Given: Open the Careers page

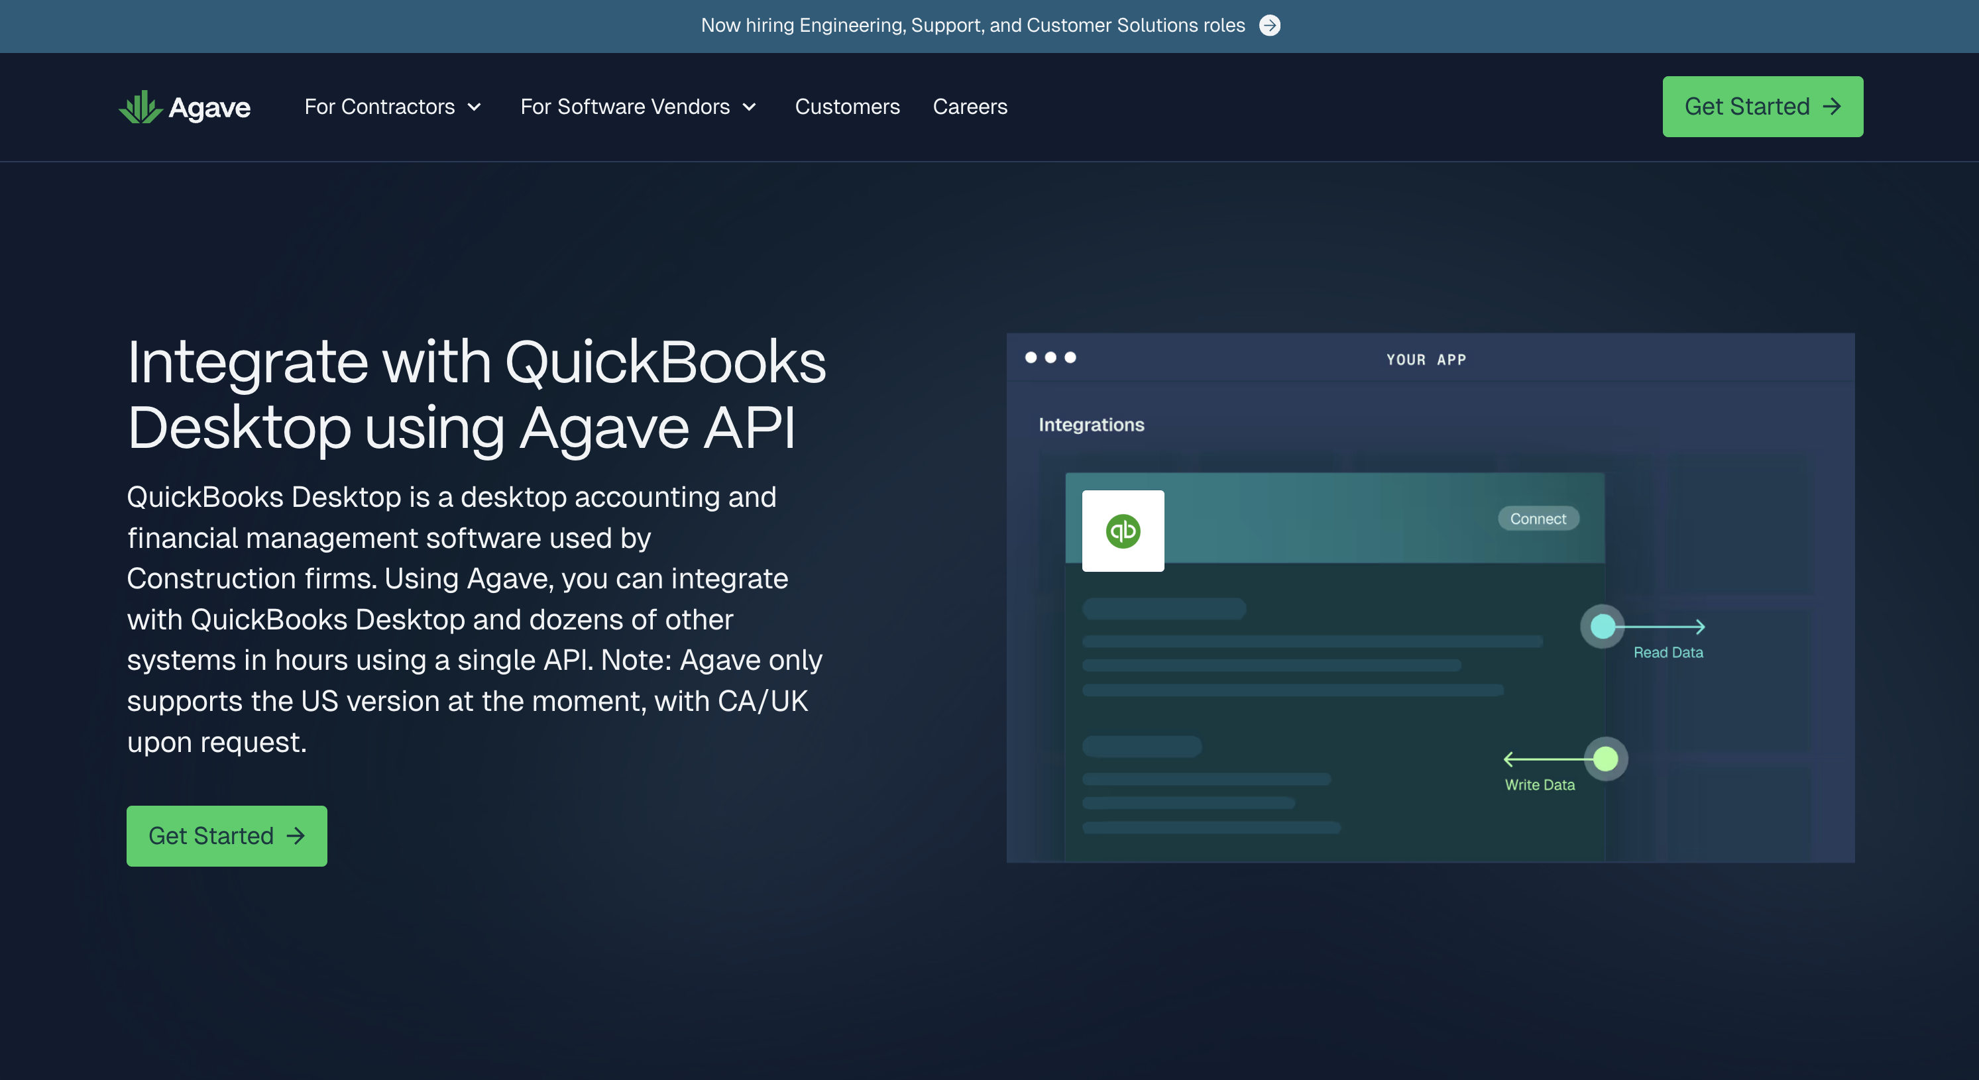Looking at the screenshot, I should tap(970, 107).
